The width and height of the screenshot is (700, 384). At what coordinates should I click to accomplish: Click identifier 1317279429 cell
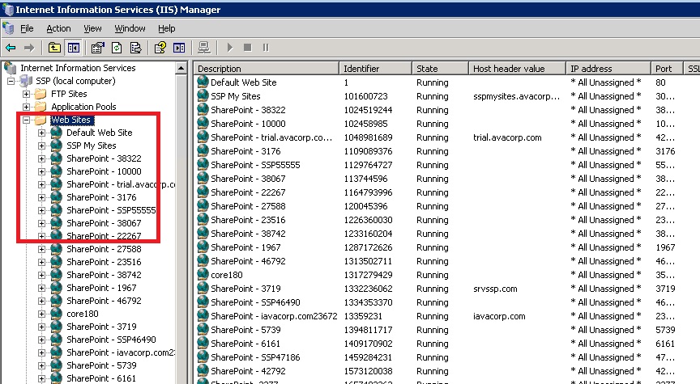(369, 275)
